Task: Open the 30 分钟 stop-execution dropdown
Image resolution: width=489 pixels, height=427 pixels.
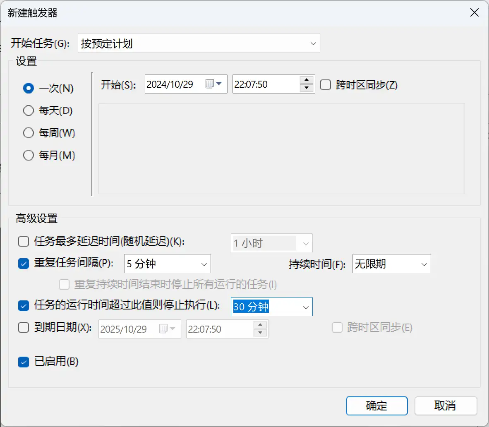Action: click(305, 307)
